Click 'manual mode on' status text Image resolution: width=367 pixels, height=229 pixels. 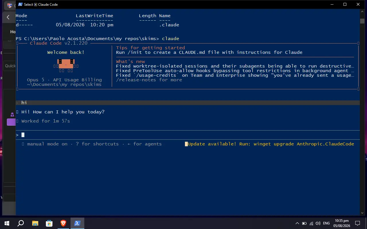47,144
